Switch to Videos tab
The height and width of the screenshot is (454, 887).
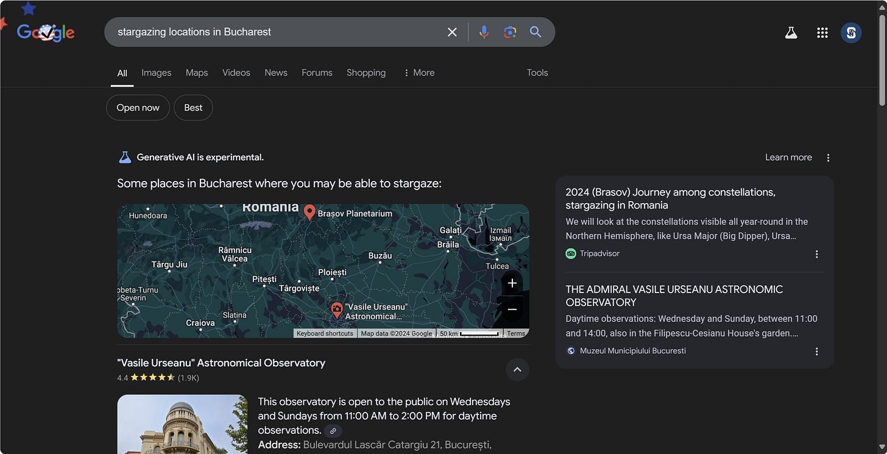tap(236, 73)
